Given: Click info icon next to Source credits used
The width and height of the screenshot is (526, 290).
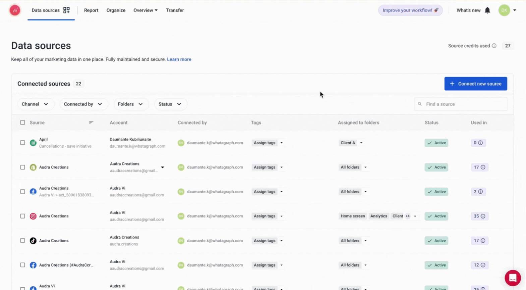Looking at the screenshot, I should click(x=494, y=46).
